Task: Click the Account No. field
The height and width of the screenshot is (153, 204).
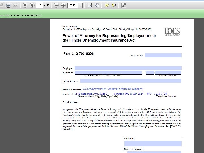Action: pos(163,55)
